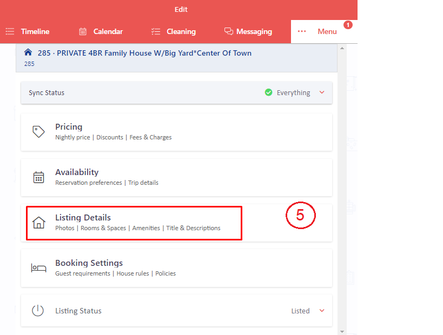The image size is (443, 335).
Task: Click Reservation preferences under Availability
Action: [88, 183]
